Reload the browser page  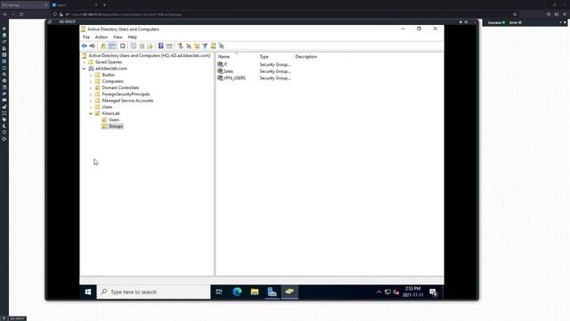pyautogui.click(x=21, y=14)
